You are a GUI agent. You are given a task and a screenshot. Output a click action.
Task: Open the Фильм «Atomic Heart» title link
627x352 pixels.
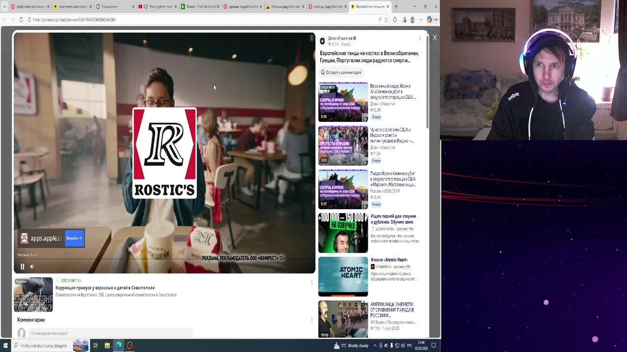point(389,260)
